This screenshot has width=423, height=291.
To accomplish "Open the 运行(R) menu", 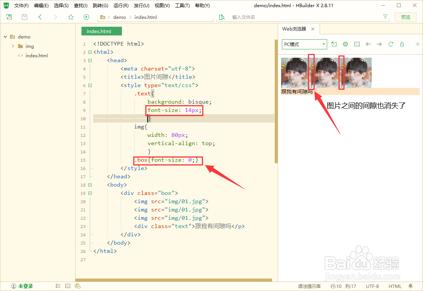I will [x=121, y=5].
